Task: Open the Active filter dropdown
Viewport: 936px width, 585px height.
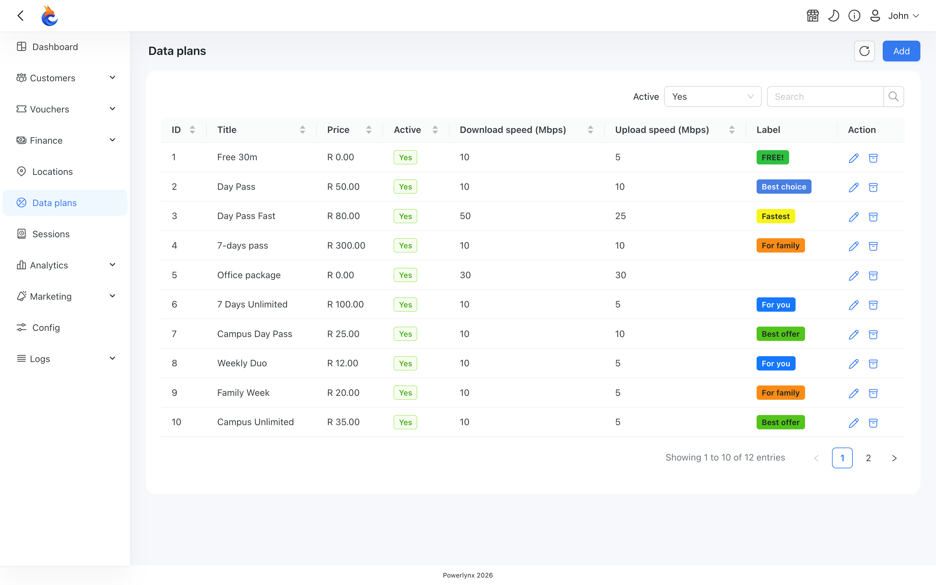Action: pyautogui.click(x=713, y=96)
